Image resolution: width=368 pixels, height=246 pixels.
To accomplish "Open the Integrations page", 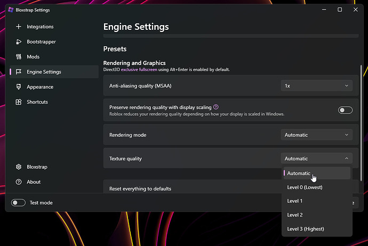I will pyautogui.click(x=54, y=27).
